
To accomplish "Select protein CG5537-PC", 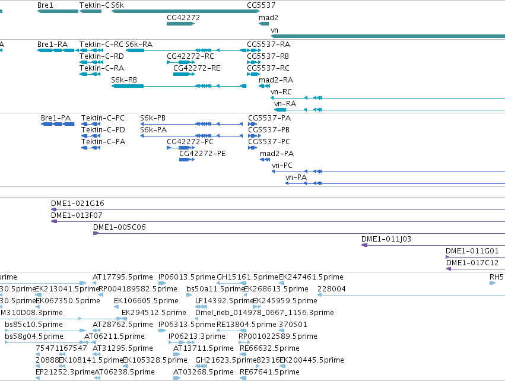I will pos(253,148).
